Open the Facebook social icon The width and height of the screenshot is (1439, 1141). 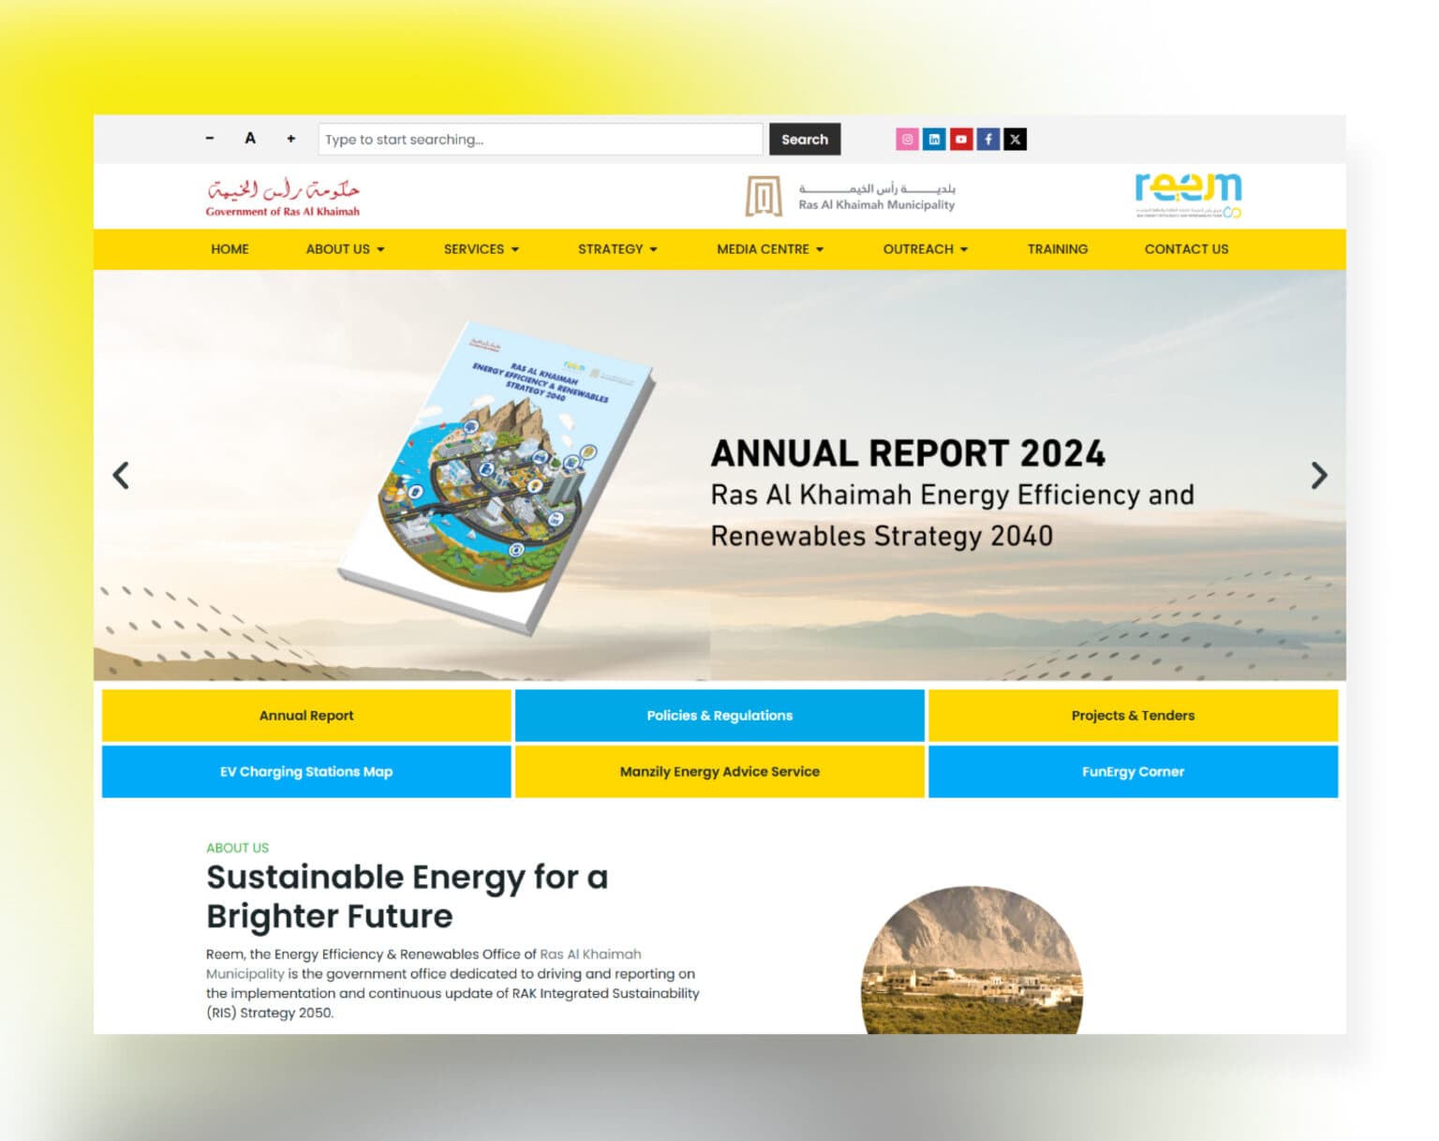pos(988,140)
